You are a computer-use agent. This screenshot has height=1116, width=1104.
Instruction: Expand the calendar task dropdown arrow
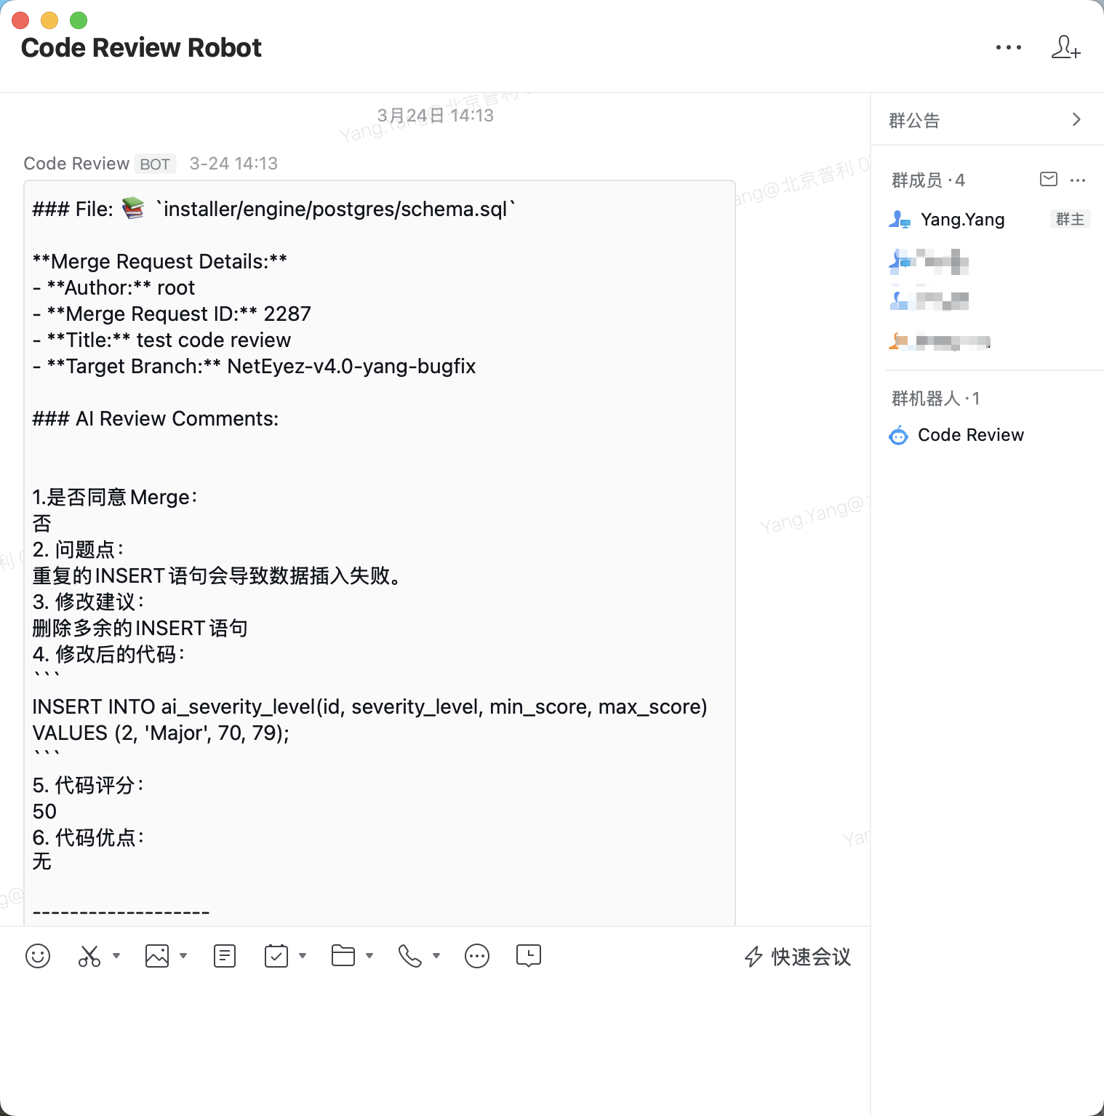303,955
